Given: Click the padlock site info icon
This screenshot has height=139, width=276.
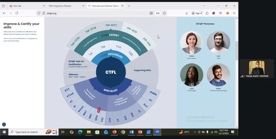Looking at the screenshot, I should pos(44,13).
